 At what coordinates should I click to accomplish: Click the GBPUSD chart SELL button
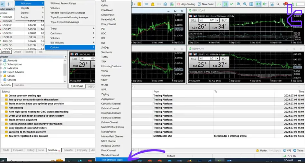coord(193,20)
